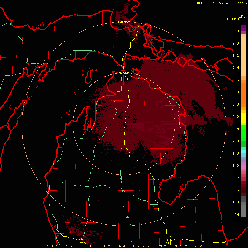Click the [PHAS] legend heading
Screen dimensions: 248x248
click(x=233, y=19)
